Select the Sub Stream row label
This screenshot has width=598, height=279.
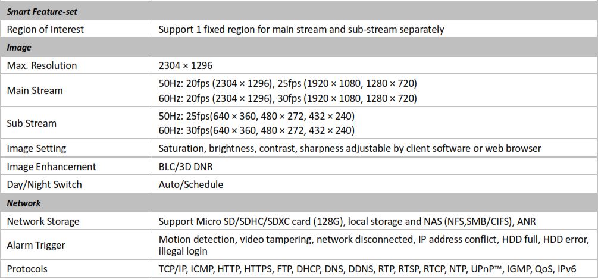coord(32,123)
